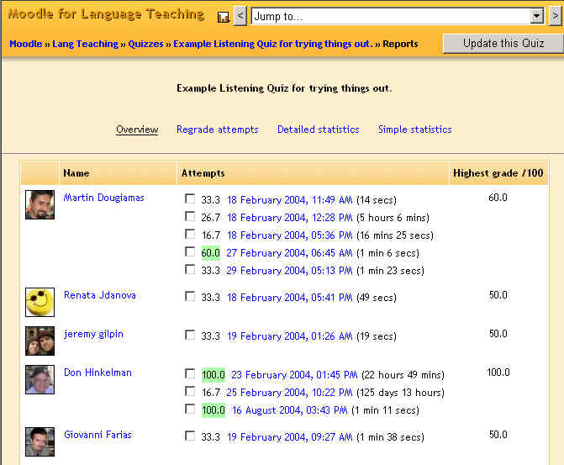Screen dimensions: 564x465
Task: Check the 16 August 03:43 PM attempt box
Action: coord(190,409)
